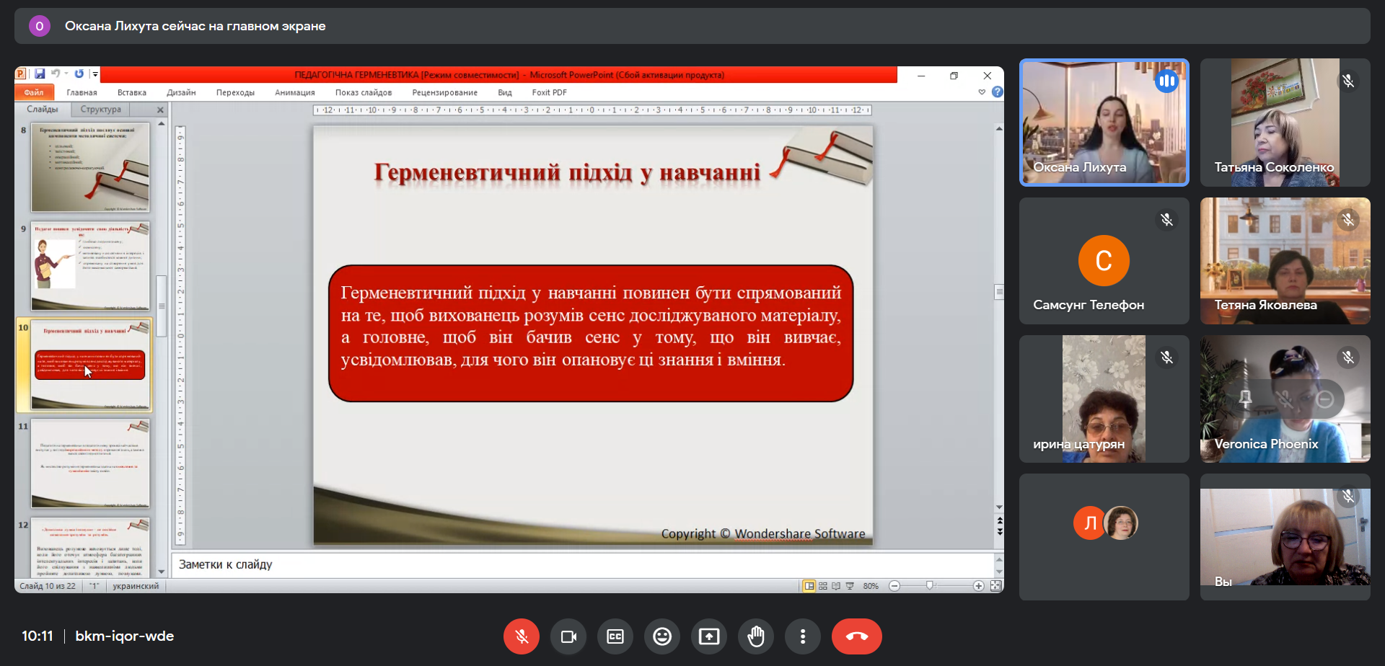The image size is (1385, 666).
Task: Unmute your microphone in the call bar
Action: pos(522,636)
